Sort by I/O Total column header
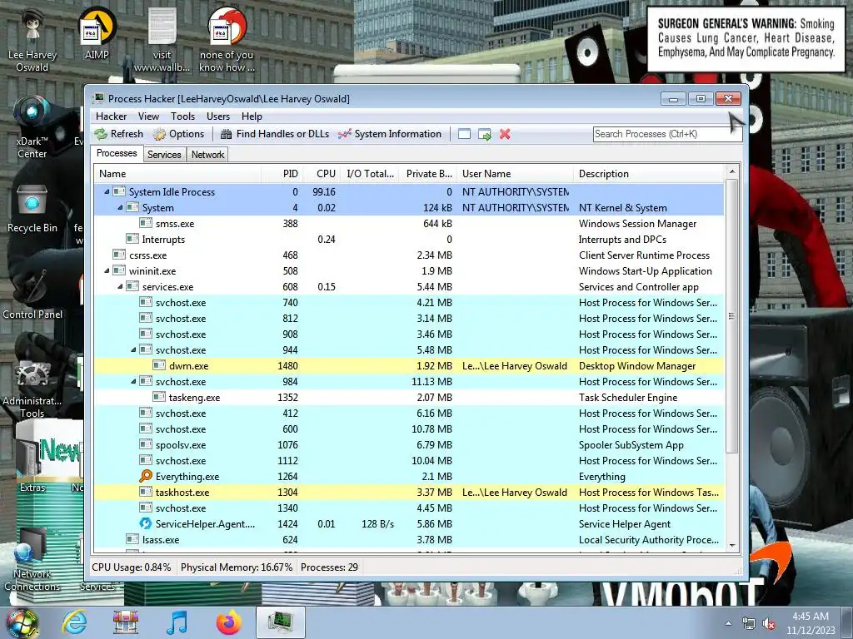The width and height of the screenshot is (853, 639). click(370, 174)
